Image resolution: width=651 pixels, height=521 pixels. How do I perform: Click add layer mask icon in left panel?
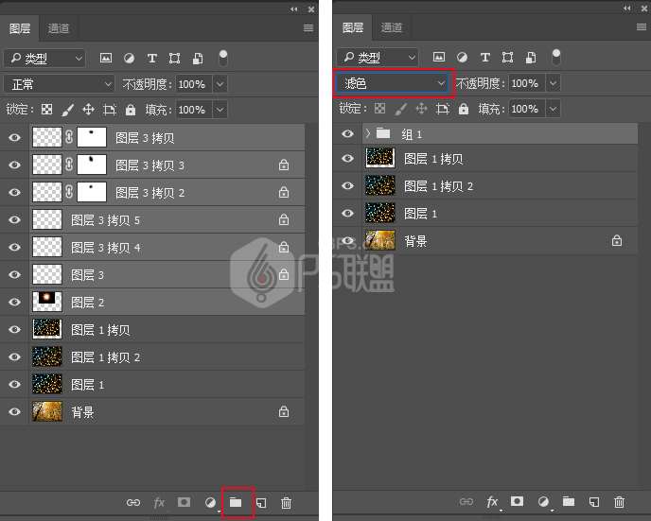[184, 502]
